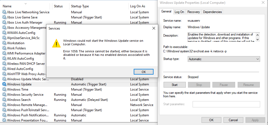Click 'Disabled' startup type of Update Medic
Viewport: 268px width, 125px height.
77,79
